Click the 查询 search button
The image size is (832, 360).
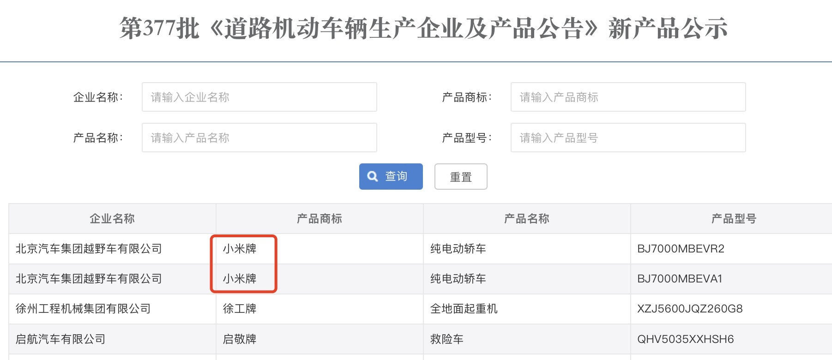click(x=391, y=176)
